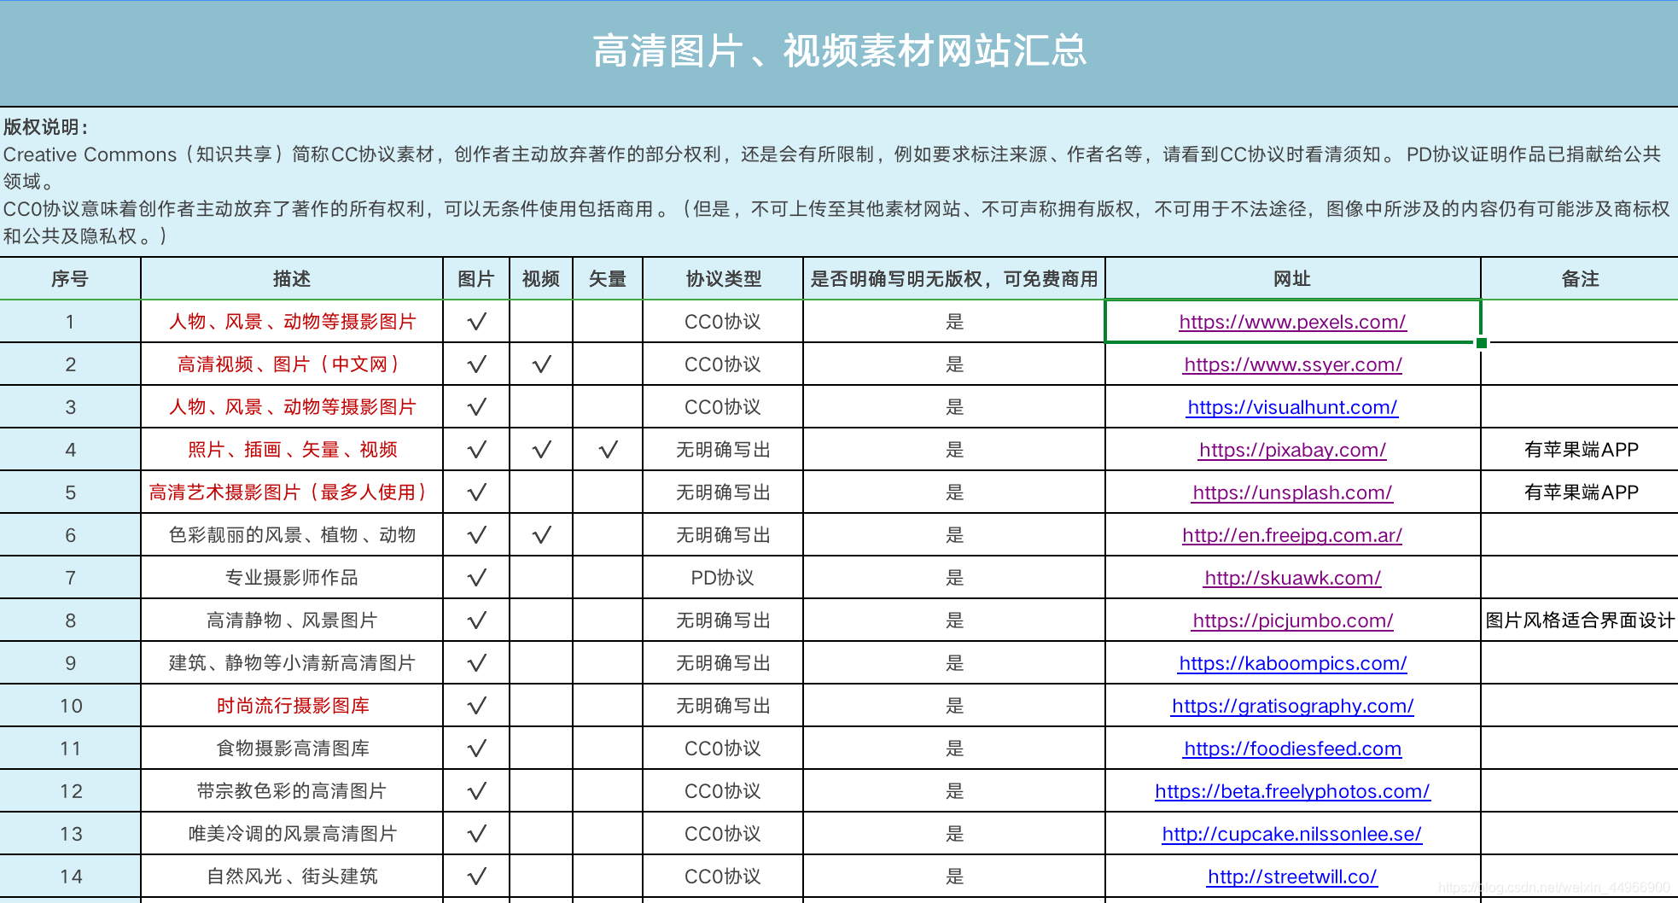Viewport: 1678px width, 903px height.
Task: Select the 网址 column header
Action: point(1292,279)
